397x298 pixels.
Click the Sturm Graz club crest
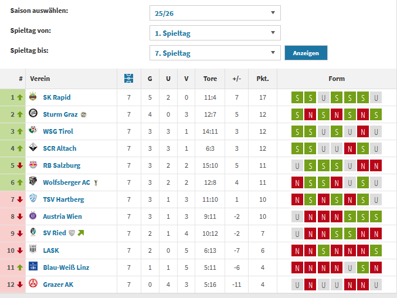point(33,114)
